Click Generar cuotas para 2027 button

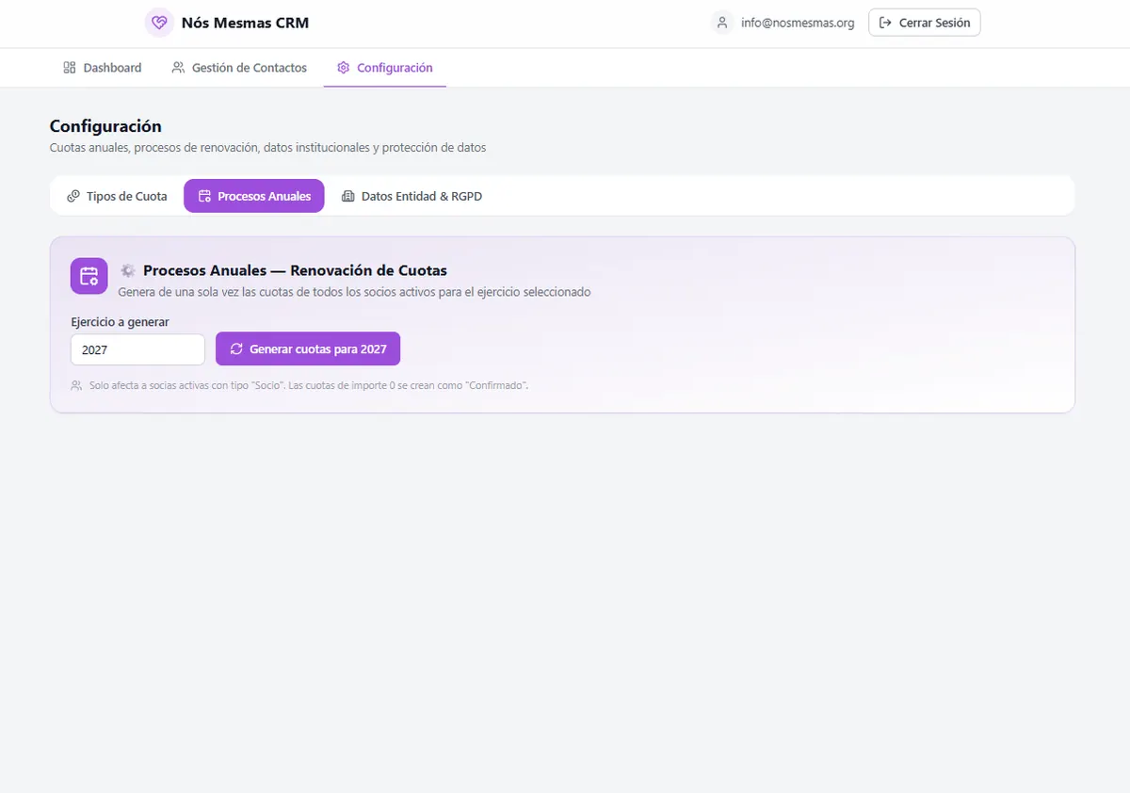click(x=308, y=348)
